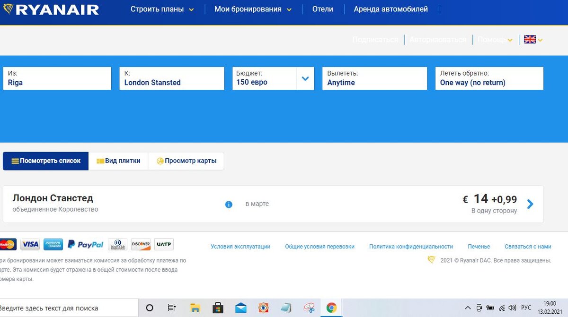Edit the Из: Riga origin field
Viewport: 568px width, 317px height.
pyautogui.click(x=57, y=78)
